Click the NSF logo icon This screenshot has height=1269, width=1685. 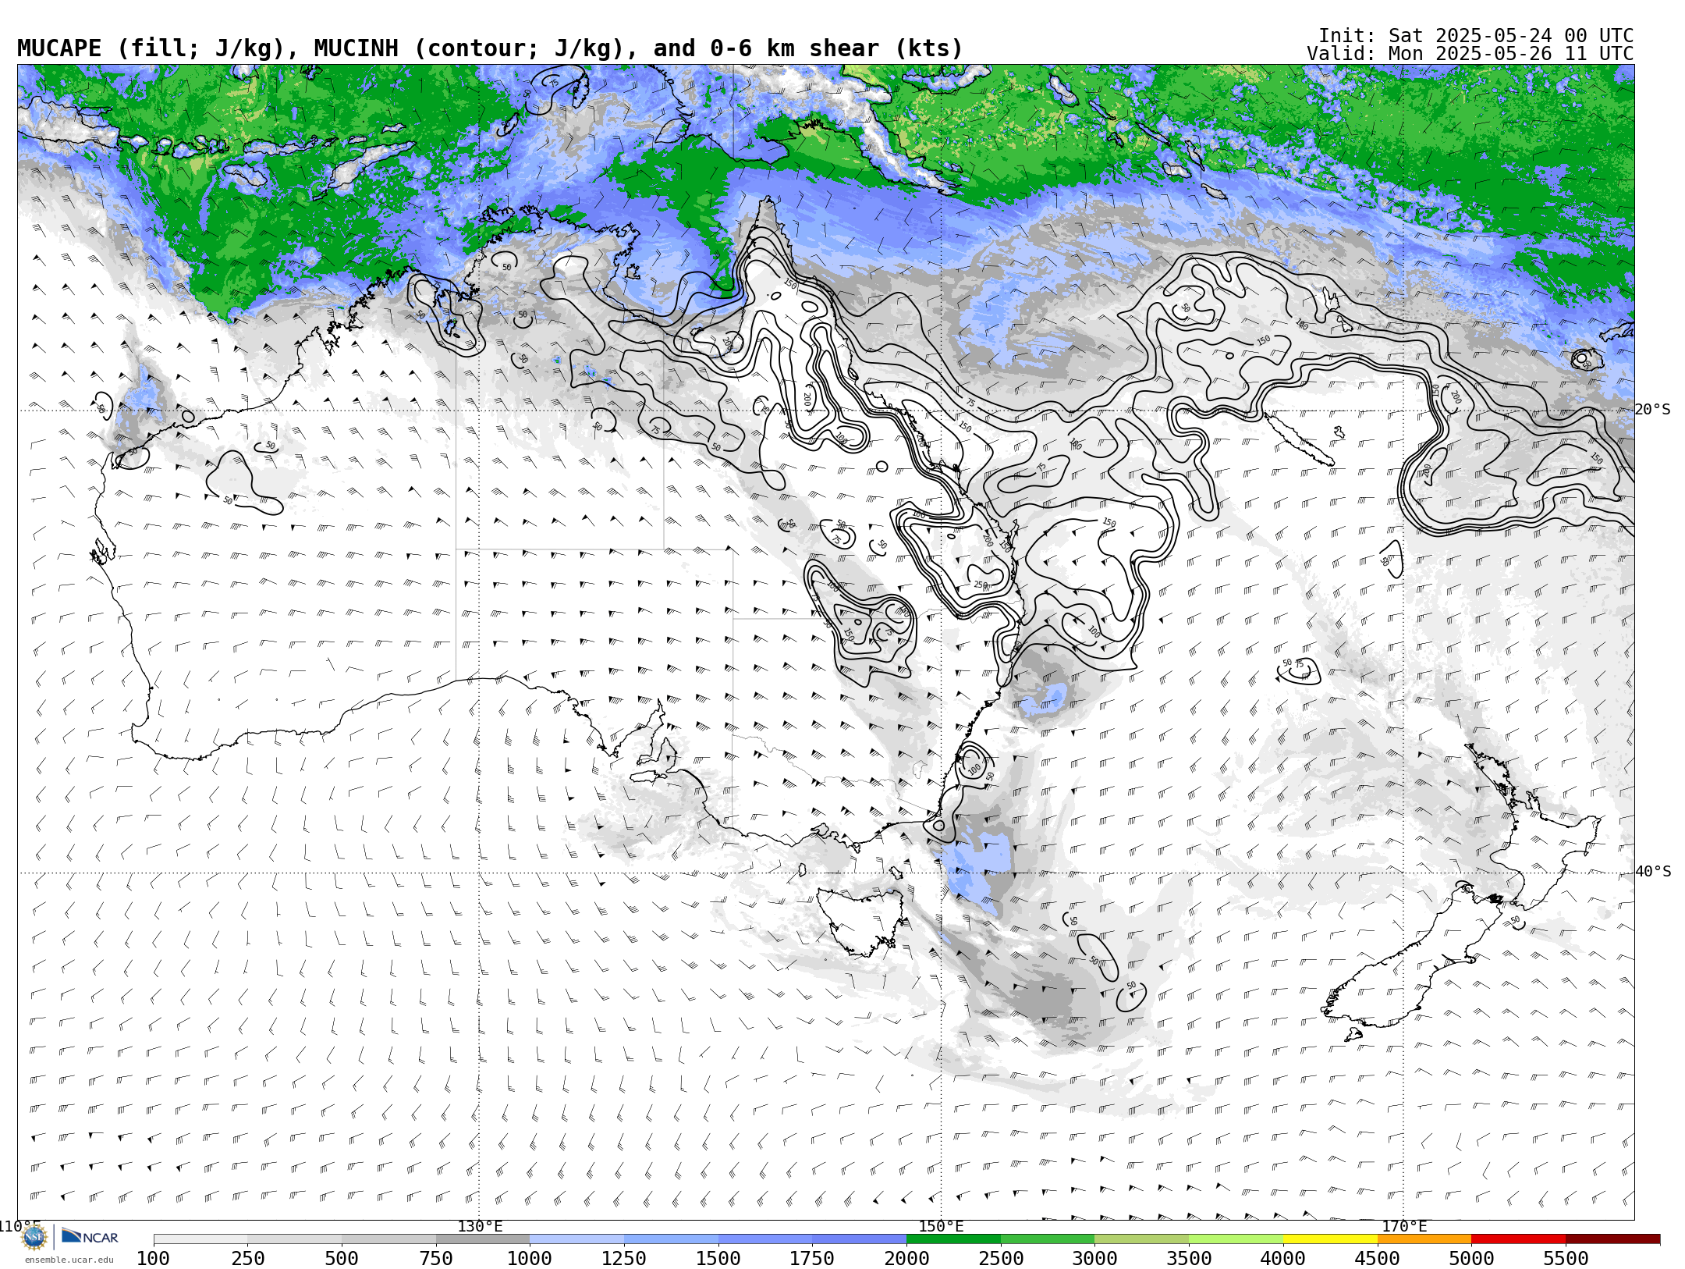click(34, 1237)
